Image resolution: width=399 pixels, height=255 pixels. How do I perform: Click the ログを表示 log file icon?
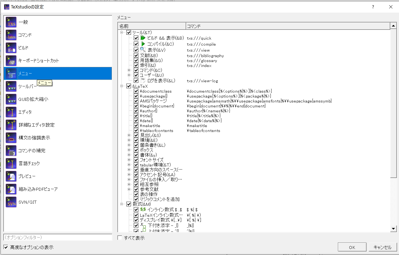143,80
